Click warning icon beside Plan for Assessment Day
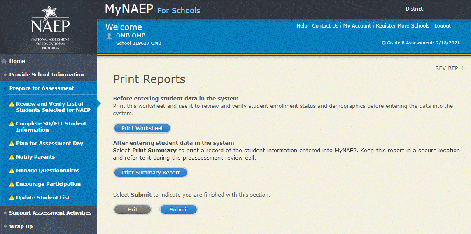Image resolution: width=471 pixels, height=234 pixels. pyautogui.click(x=12, y=144)
